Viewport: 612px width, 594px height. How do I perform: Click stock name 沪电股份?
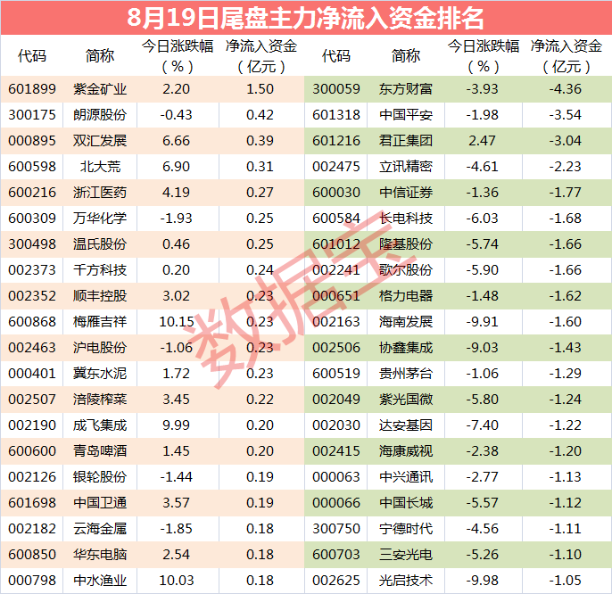100,347
